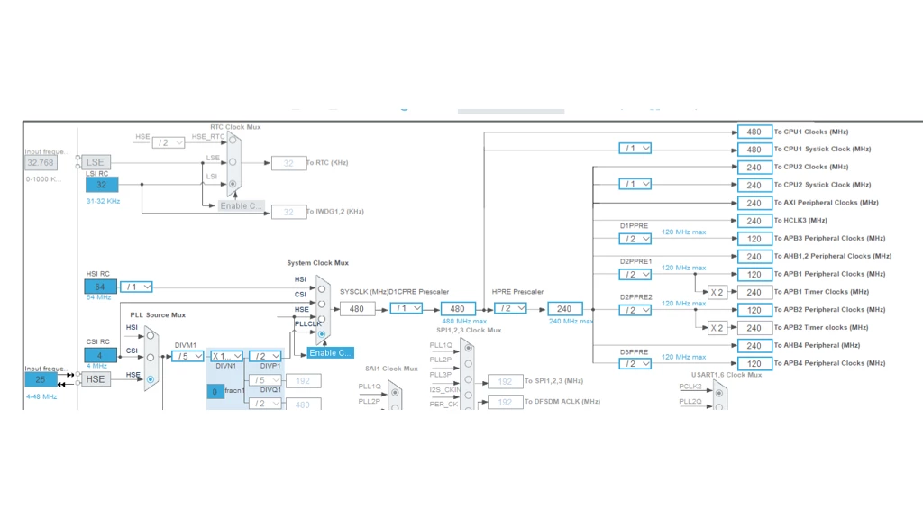Screen dimensions: 923x519
Task: Click the To DFSDM ACLK 192 value
Action: (505, 402)
